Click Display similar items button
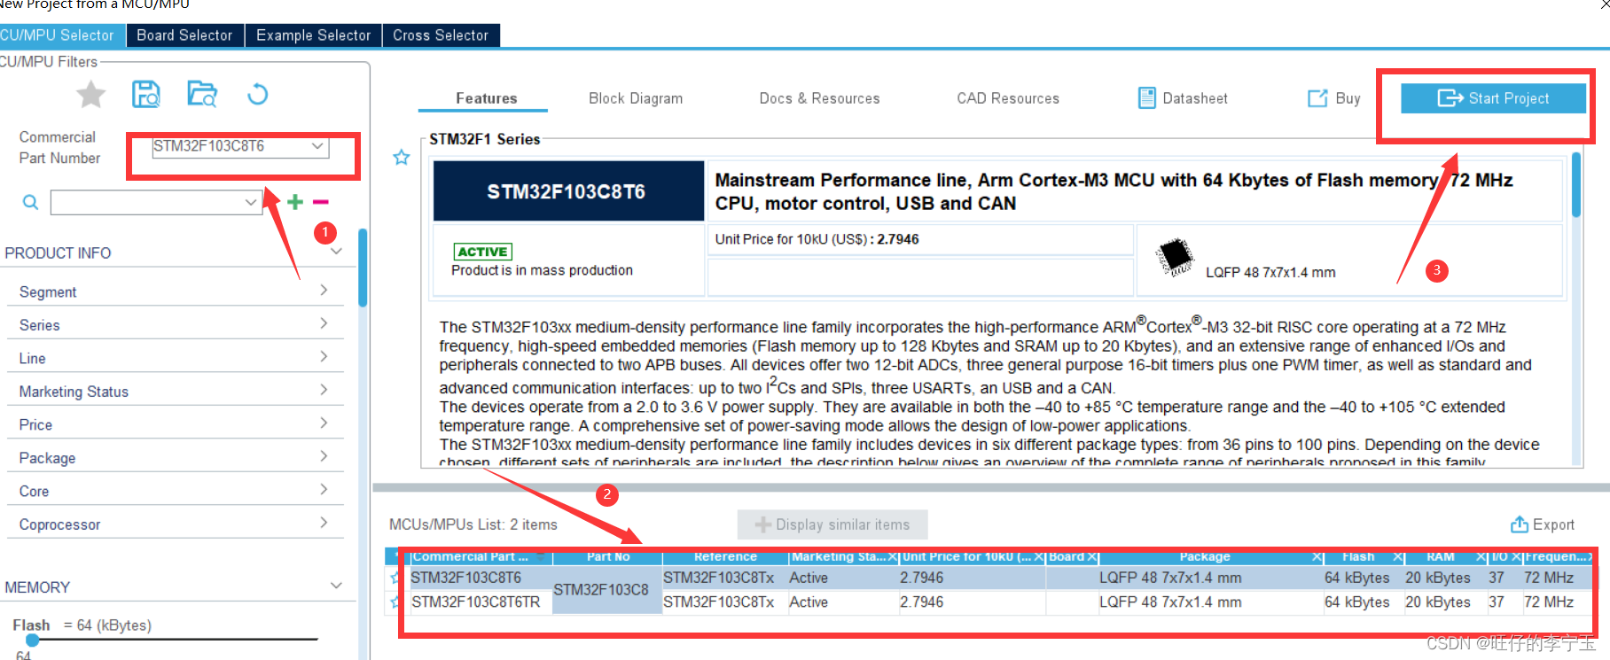This screenshot has width=1610, height=660. 832,524
